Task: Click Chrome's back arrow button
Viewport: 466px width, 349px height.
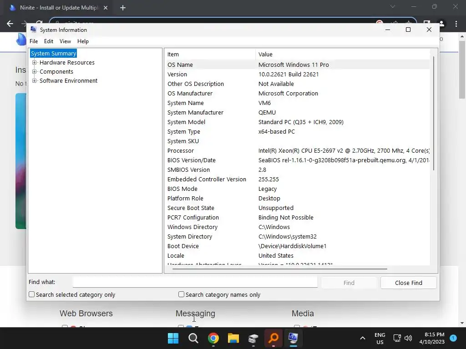Action: [x=10, y=24]
